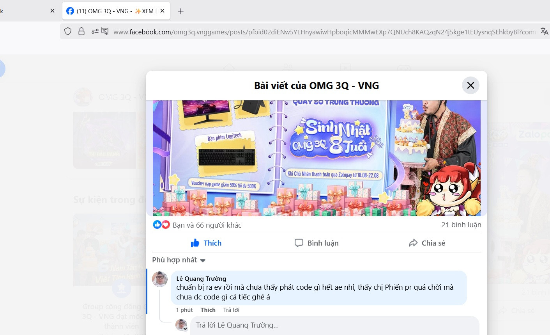Image resolution: width=550 pixels, height=335 pixels.
Task: Click the Bình luận comment button
Action: point(317,243)
